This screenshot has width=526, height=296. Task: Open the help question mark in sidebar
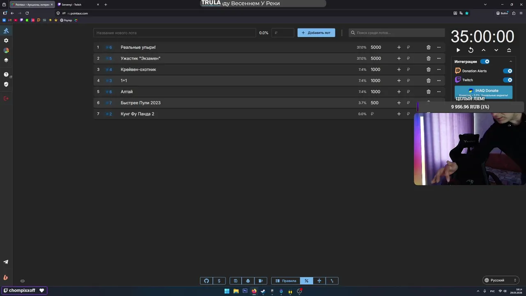[6, 74]
